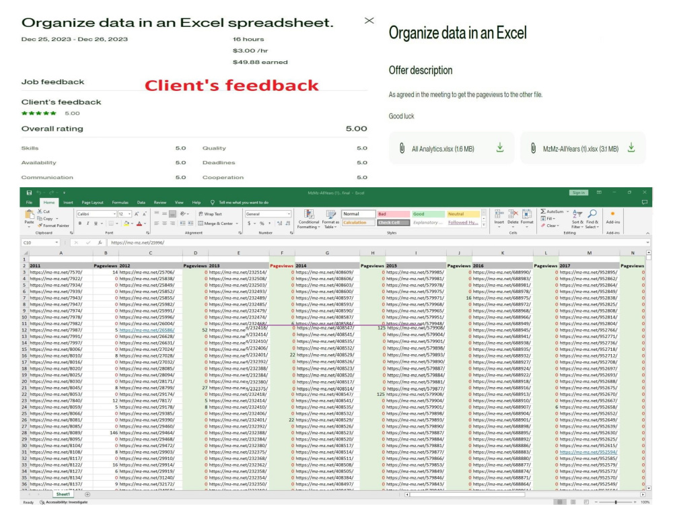The height and width of the screenshot is (505, 673).
Task: Open the Font size dropdown showing 12
Action: point(129,214)
